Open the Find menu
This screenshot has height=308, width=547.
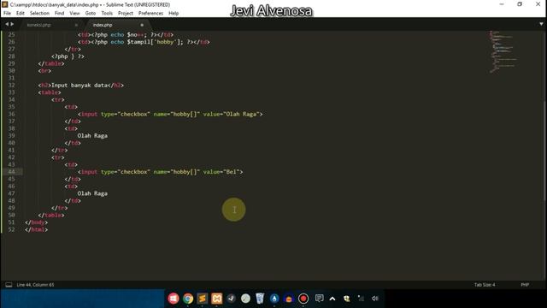point(59,14)
